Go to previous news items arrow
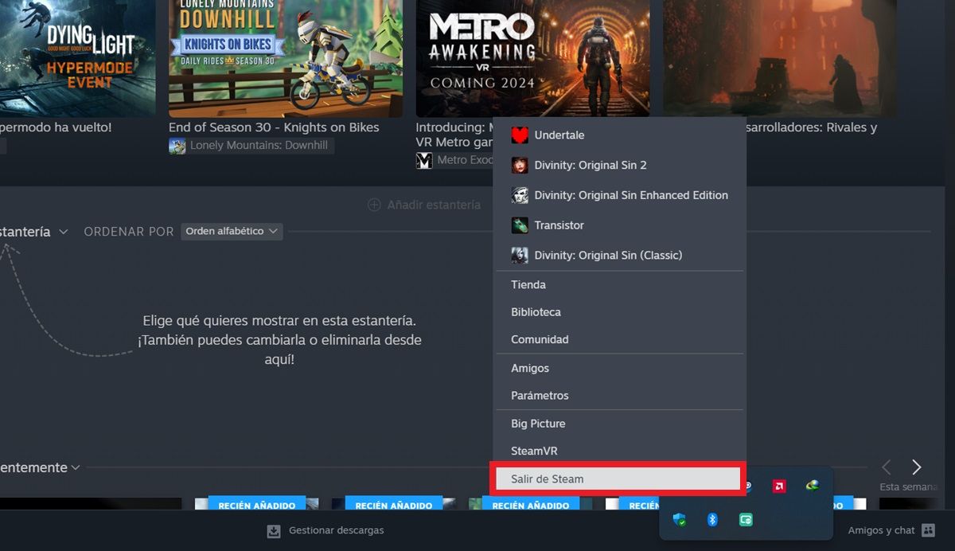 [886, 467]
